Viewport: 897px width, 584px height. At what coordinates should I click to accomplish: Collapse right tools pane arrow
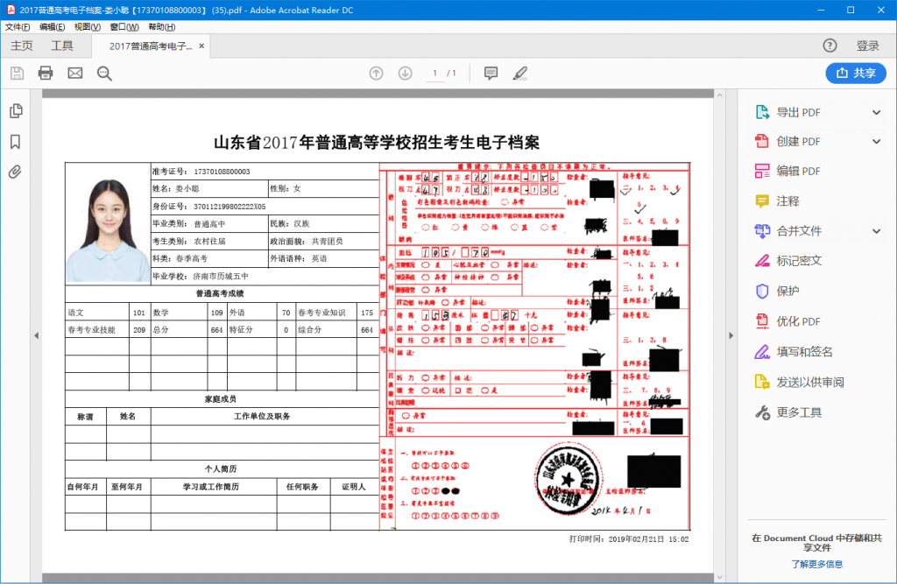[731, 335]
